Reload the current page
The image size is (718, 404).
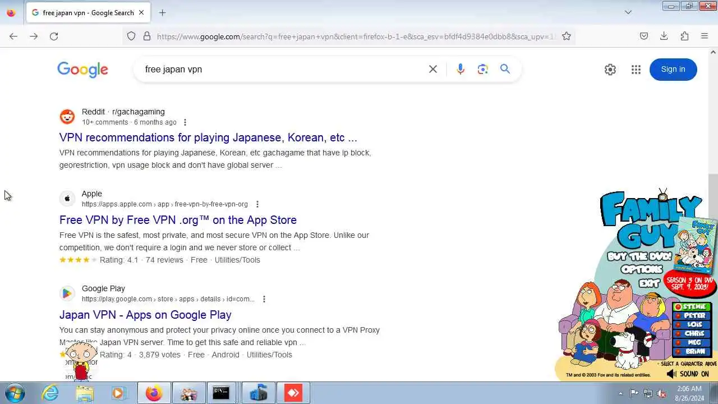[x=54, y=36]
